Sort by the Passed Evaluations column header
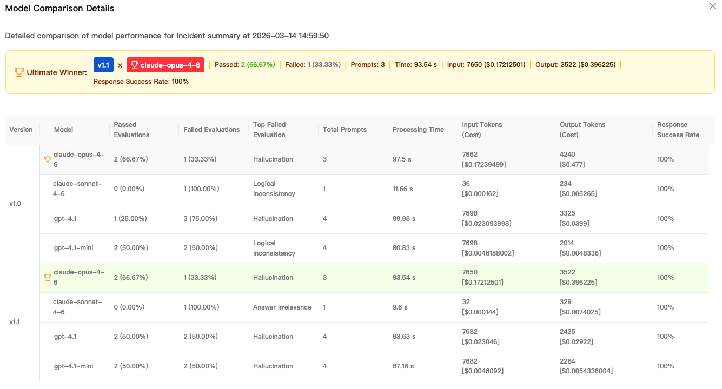The width and height of the screenshot is (722, 389). click(131, 130)
